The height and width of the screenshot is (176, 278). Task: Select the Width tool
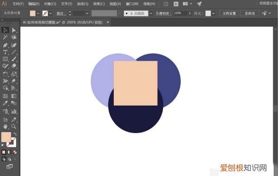pos(5,81)
